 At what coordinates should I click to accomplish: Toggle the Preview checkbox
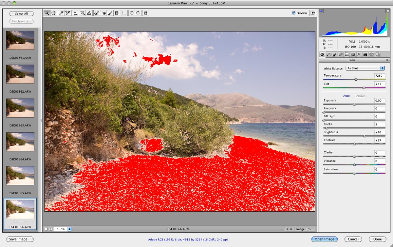pos(294,13)
